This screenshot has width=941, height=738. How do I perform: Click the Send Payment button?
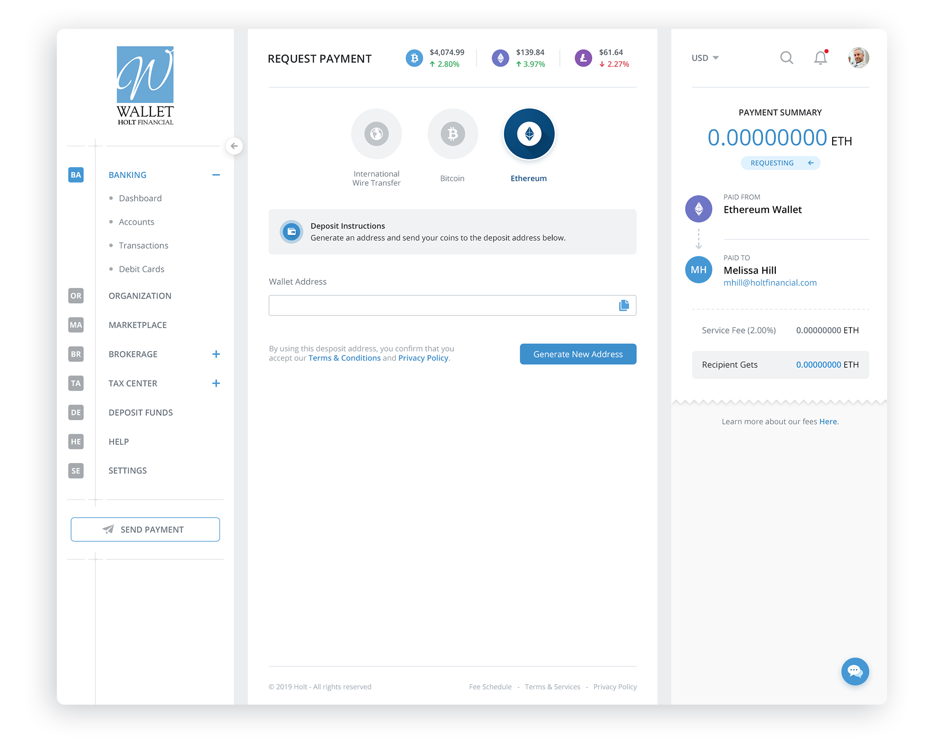pos(145,530)
